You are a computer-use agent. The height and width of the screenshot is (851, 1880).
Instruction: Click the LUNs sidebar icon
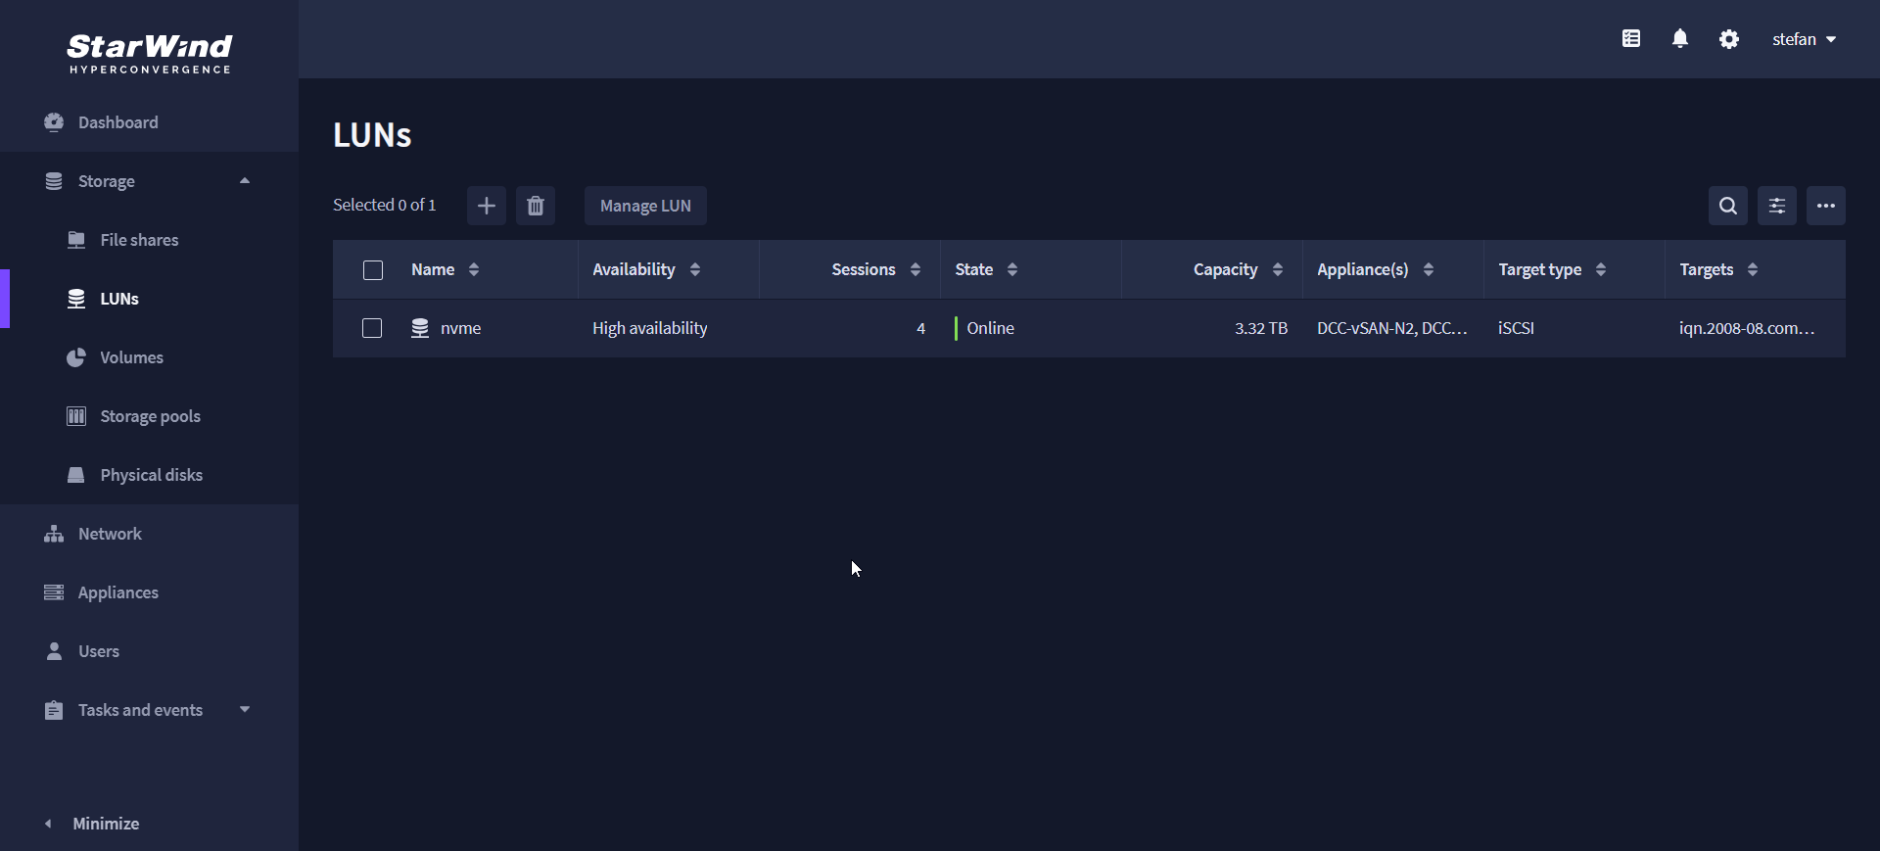tap(76, 299)
